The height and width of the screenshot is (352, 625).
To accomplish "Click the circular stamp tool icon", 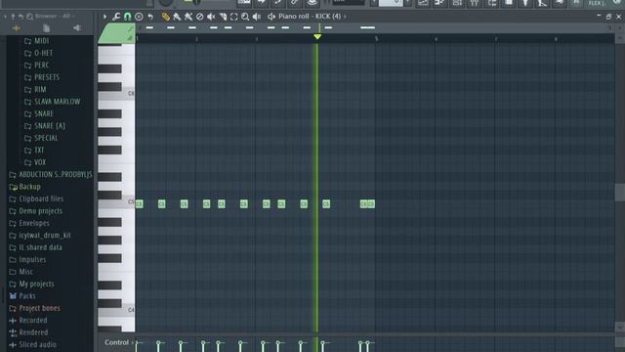I will [x=139, y=17].
